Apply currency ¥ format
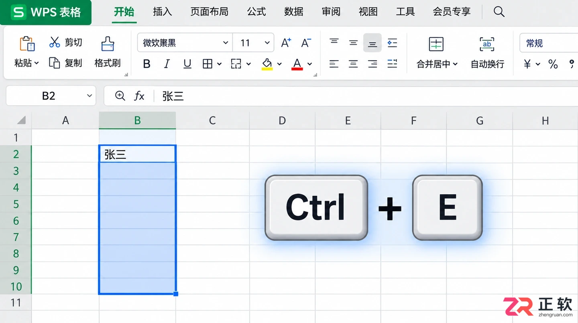Image resolution: width=578 pixels, height=323 pixels. (527, 64)
